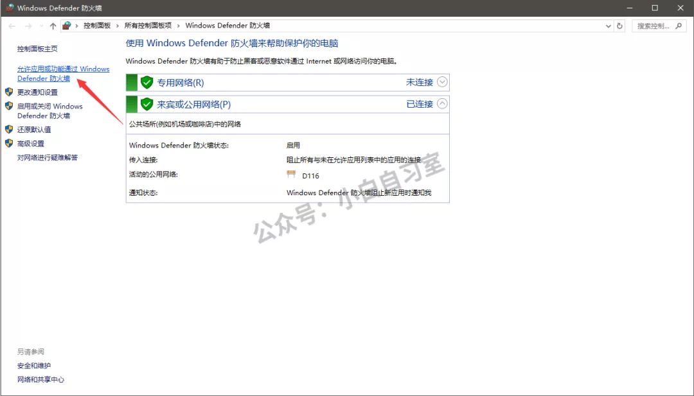This screenshot has width=694, height=396.
Task: Click the 传入连接 label
Action: [143, 160]
